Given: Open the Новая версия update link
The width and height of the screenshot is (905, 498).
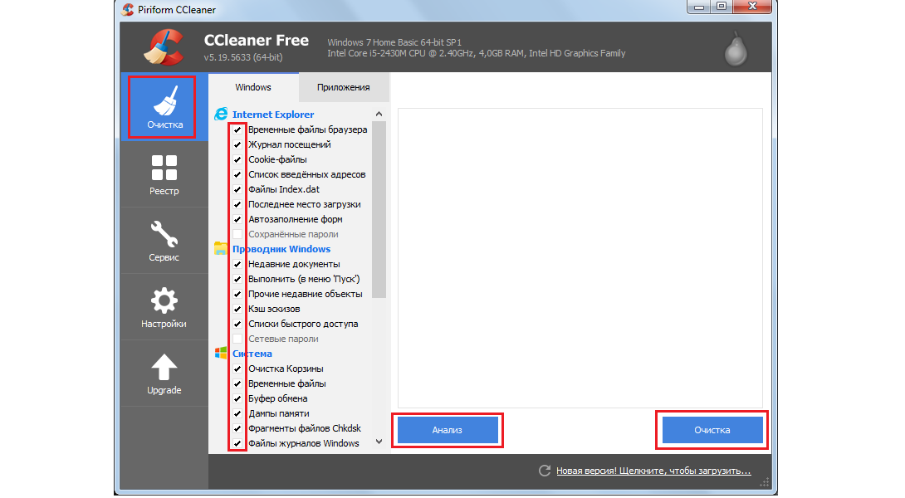Looking at the screenshot, I should (653, 471).
